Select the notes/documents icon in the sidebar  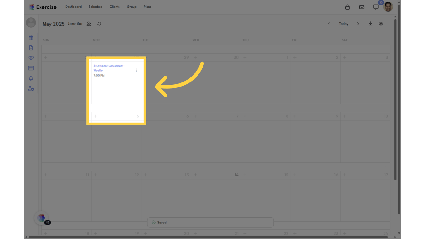pos(31,48)
